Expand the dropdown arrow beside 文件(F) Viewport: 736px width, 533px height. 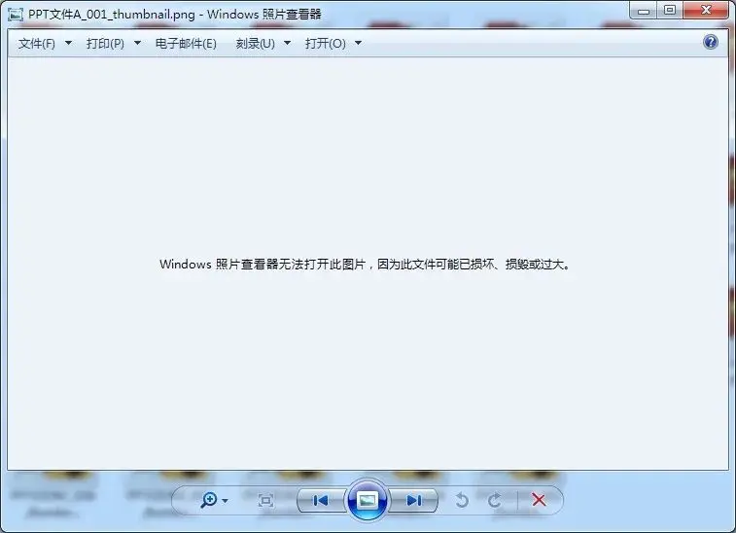point(68,43)
